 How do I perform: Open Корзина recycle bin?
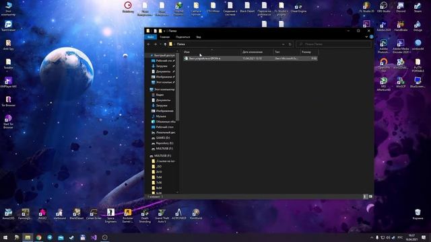[x=418, y=214]
